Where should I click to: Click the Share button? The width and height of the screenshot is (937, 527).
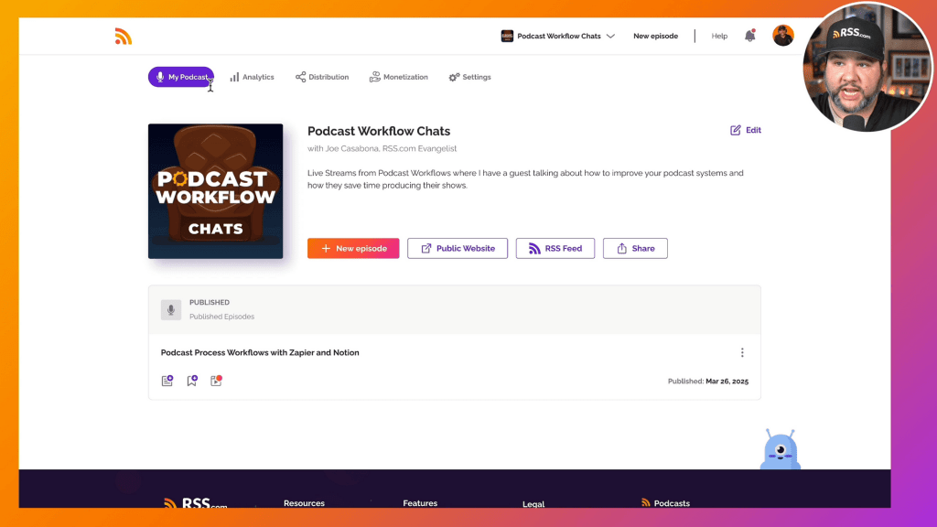pos(635,248)
